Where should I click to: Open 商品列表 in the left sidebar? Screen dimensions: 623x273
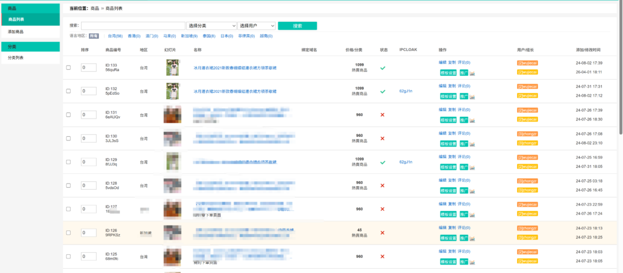point(30,19)
